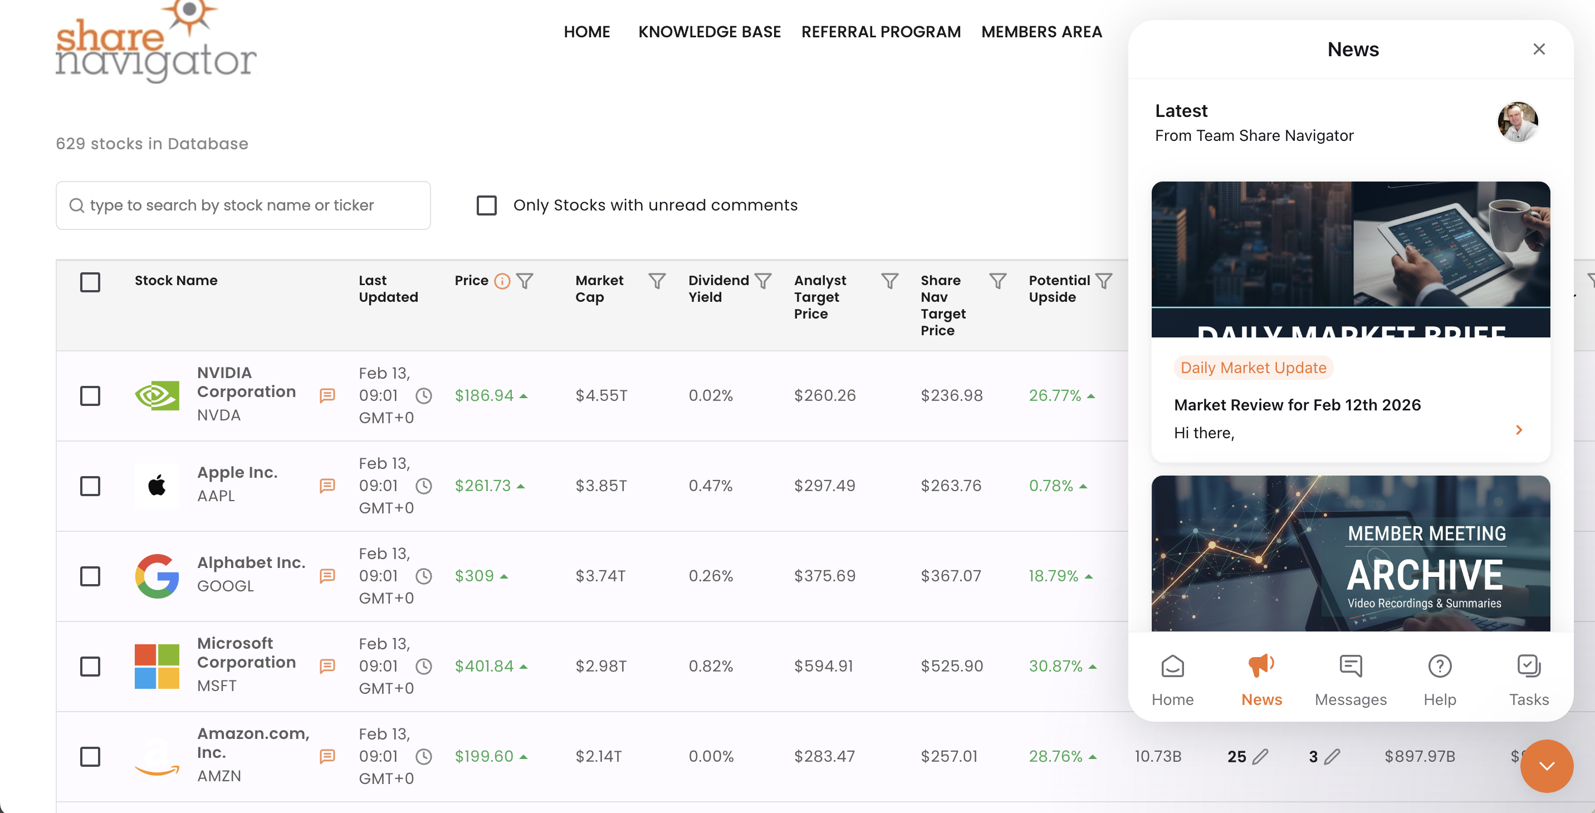Image resolution: width=1595 pixels, height=813 pixels.
Task: Click the Daily Market Update tag
Action: (1253, 367)
